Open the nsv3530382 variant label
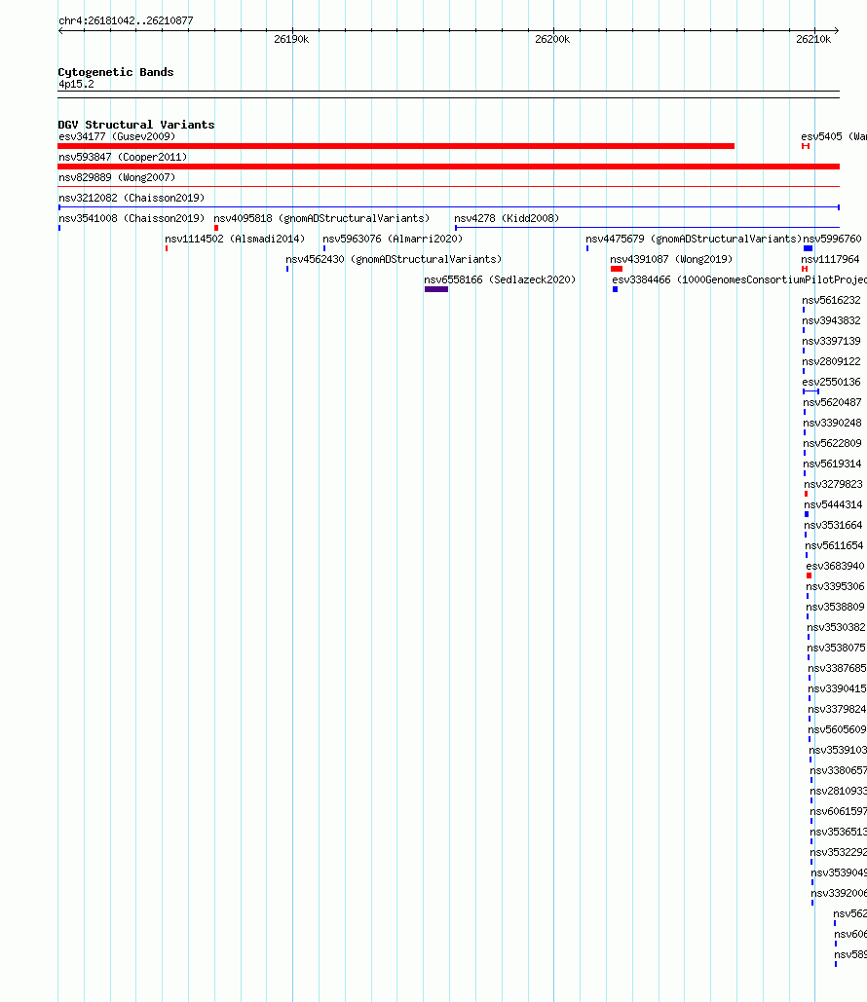The height and width of the screenshot is (1002, 867). pos(836,627)
